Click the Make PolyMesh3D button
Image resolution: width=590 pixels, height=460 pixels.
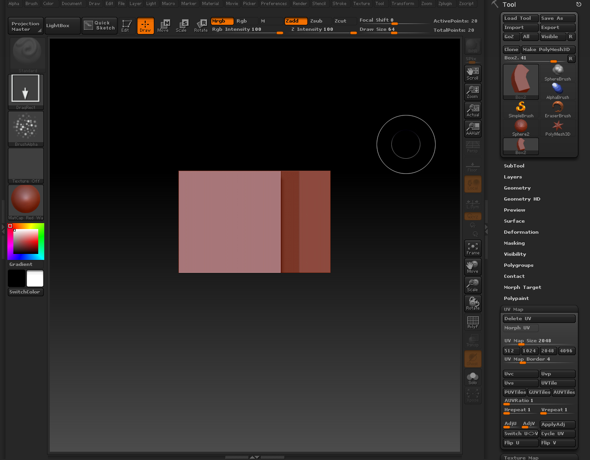click(548, 50)
